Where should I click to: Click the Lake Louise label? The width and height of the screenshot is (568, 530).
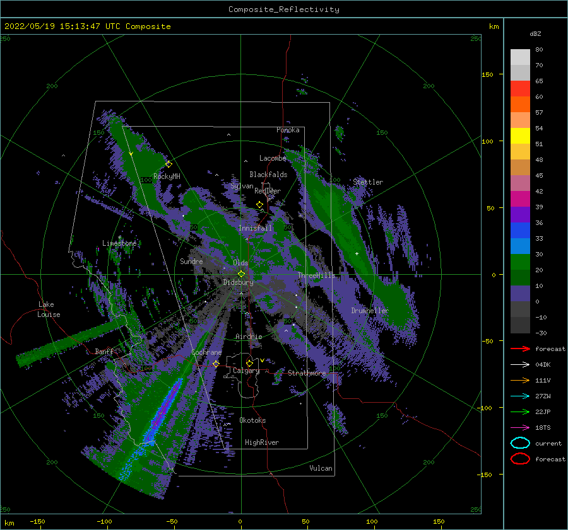point(49,309)
